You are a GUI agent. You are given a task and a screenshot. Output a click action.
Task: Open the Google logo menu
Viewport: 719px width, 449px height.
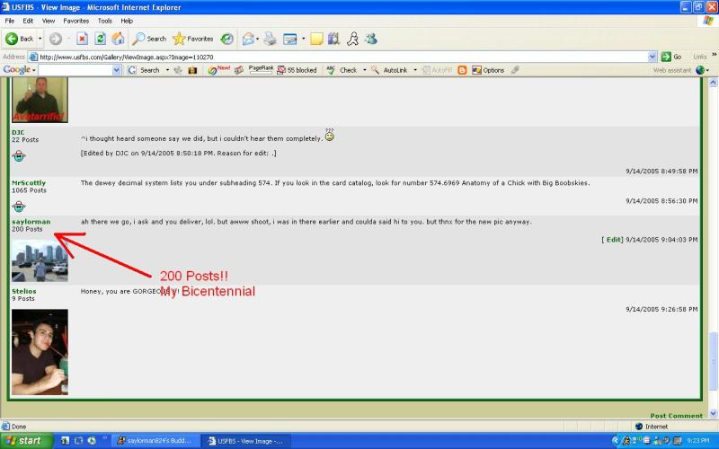[19, 70]
